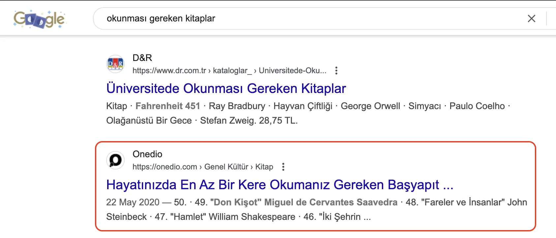
Task: Open the onedio.com URL breadcrumb
Action: [x=203, y=167]
